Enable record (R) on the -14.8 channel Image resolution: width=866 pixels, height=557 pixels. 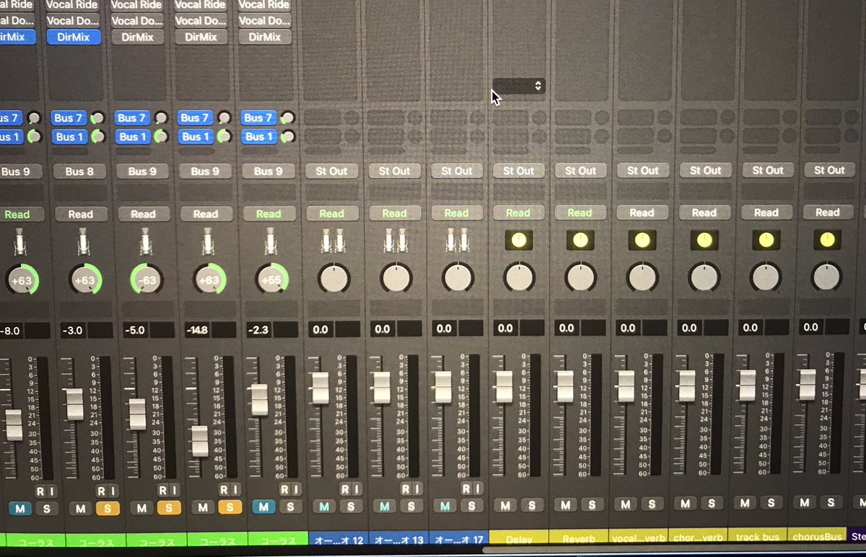[224, 490]
